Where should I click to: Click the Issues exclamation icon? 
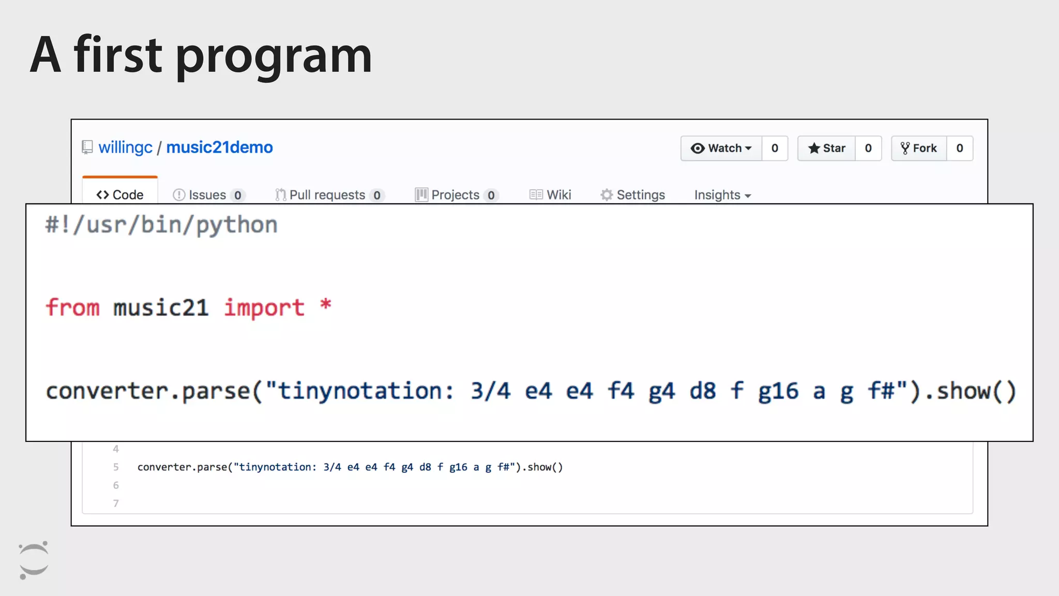tap(179, 195)
